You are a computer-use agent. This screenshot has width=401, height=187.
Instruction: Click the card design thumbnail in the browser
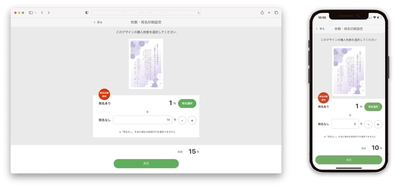coord(146,64)
